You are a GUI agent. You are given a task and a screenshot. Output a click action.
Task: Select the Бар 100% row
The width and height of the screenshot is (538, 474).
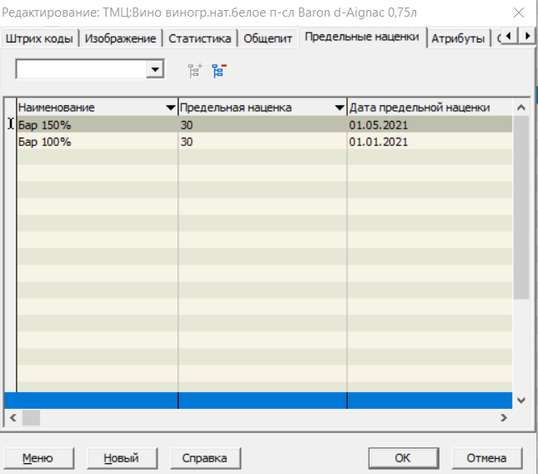96,142
